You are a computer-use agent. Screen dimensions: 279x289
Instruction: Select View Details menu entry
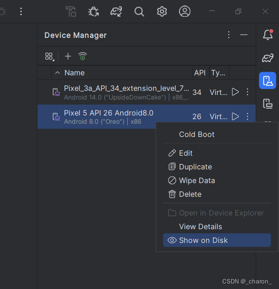click(217, 227)
